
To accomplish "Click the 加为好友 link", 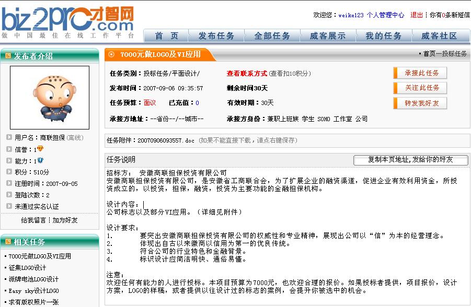I will click(65, 220).
